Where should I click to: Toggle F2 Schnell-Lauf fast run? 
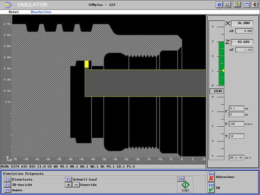point(68,179)
